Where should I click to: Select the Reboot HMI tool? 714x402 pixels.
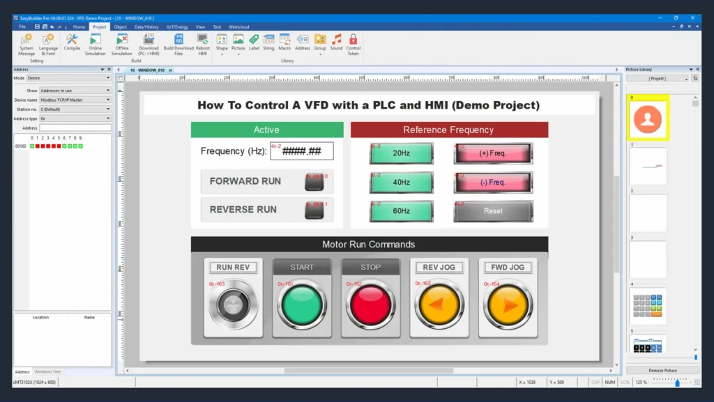tap(202, 43)
